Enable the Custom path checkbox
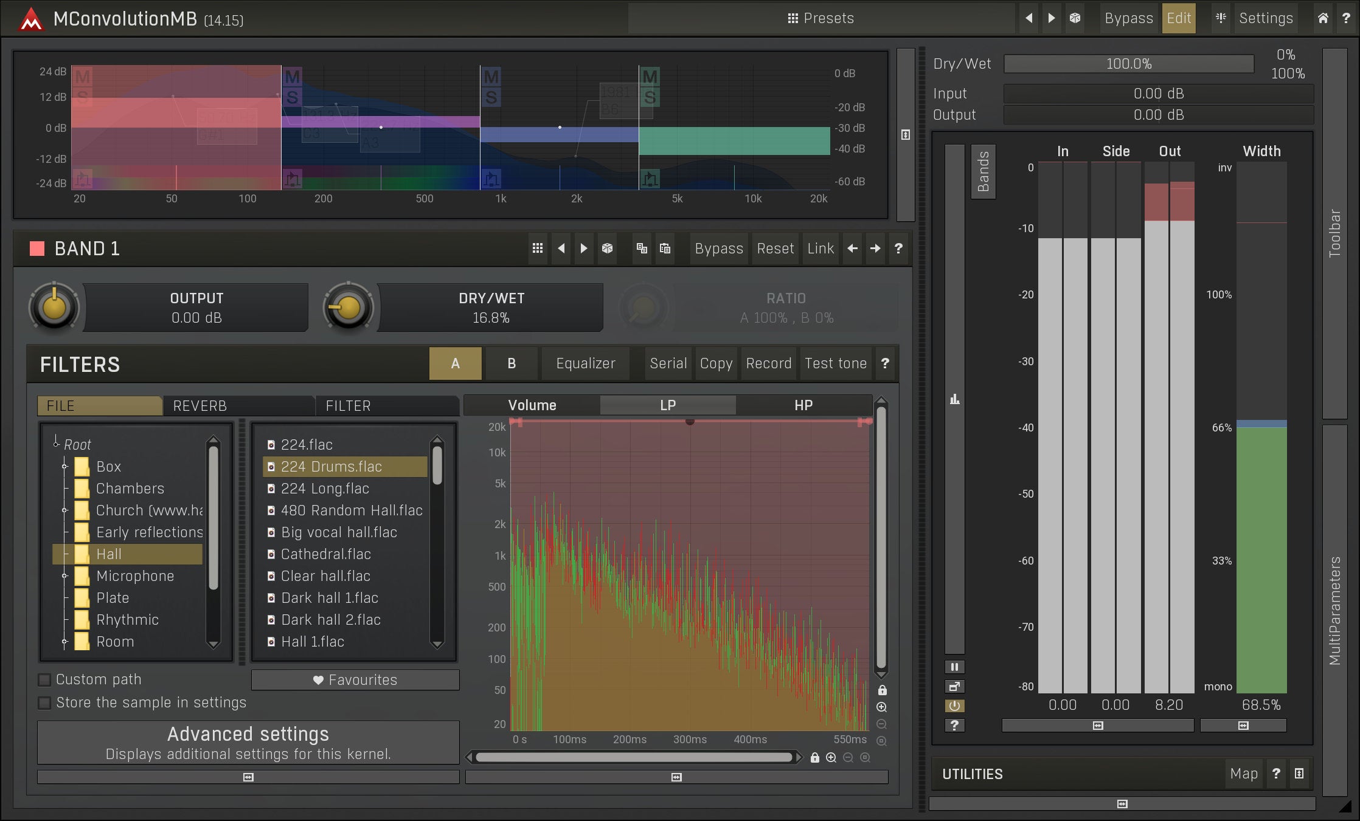Screen dimensions: 1360x821 click(x=45, y=679)
